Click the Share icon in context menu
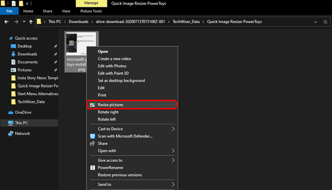 pos(92,143)
